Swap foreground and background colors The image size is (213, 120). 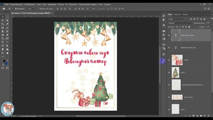tap(7, 60)
